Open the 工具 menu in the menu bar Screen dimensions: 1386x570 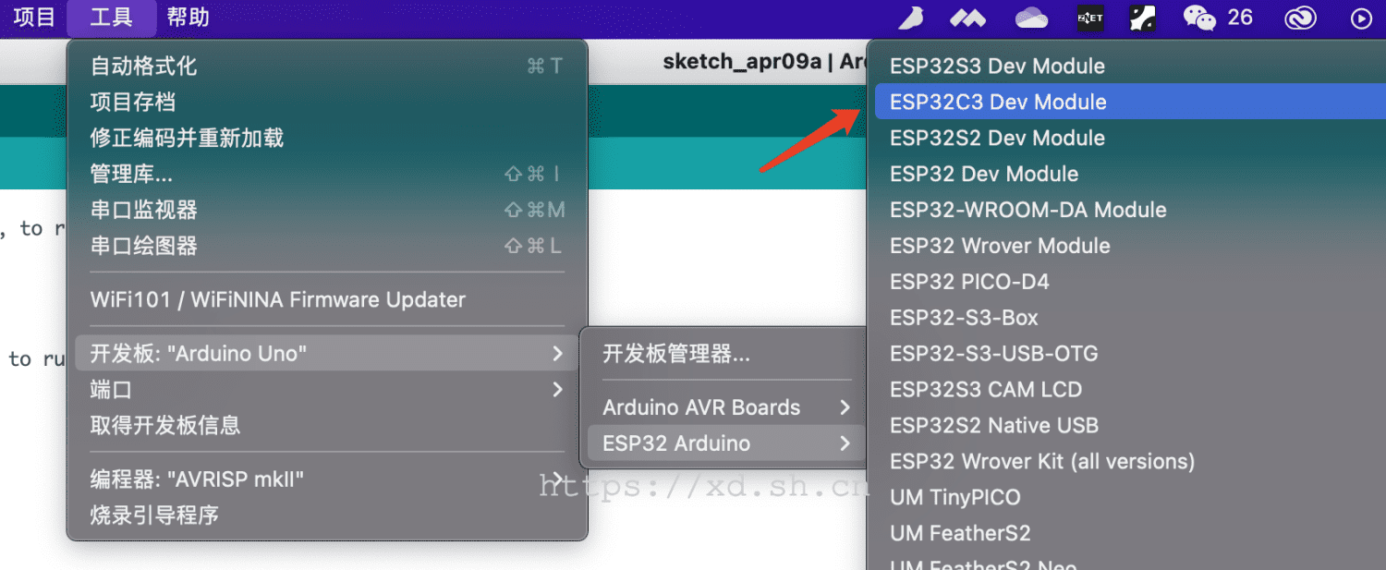click(112, 18)
